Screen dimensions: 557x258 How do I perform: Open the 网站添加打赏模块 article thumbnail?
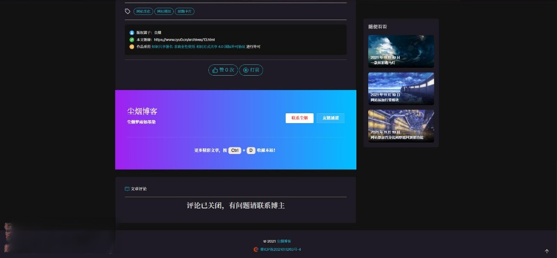401,89
